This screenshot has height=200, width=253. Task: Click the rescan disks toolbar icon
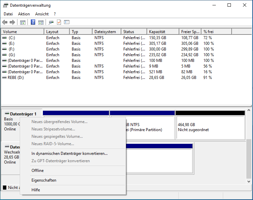click(x=51, y=22)
